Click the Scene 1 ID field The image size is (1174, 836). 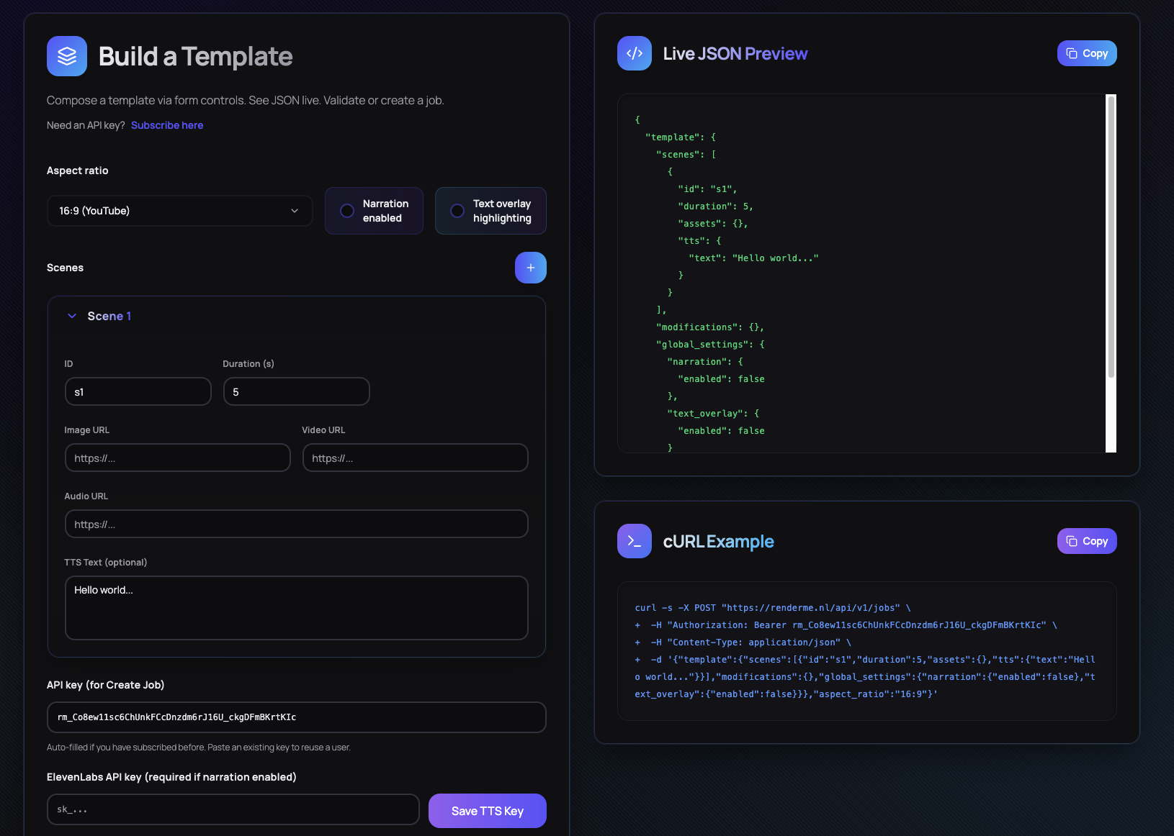point(138,391)
